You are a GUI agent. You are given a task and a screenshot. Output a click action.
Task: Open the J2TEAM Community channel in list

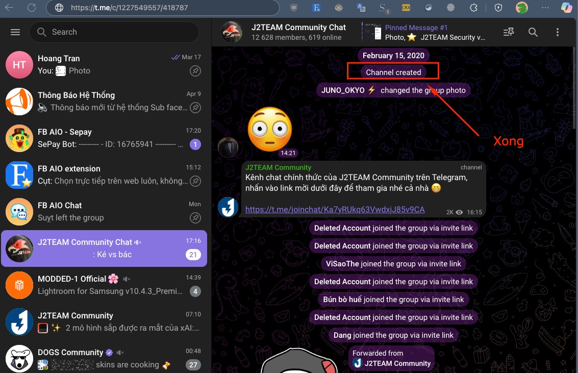104,322
